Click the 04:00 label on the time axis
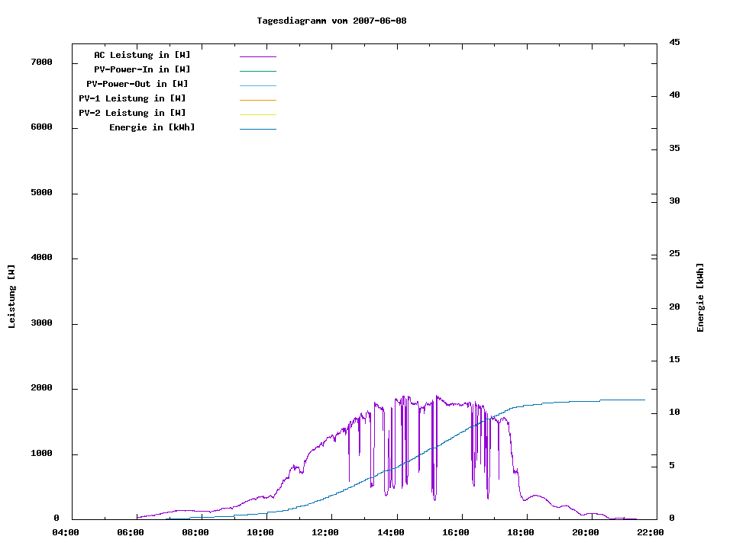This screenshot has width=733, height=549. (66, 532)
